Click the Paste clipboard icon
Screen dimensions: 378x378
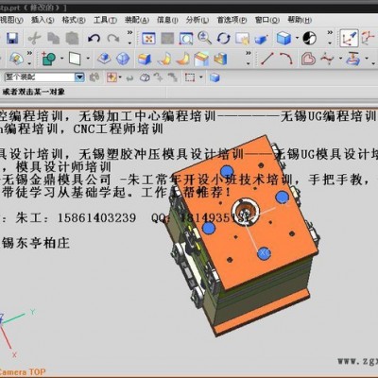coord(72,39)
